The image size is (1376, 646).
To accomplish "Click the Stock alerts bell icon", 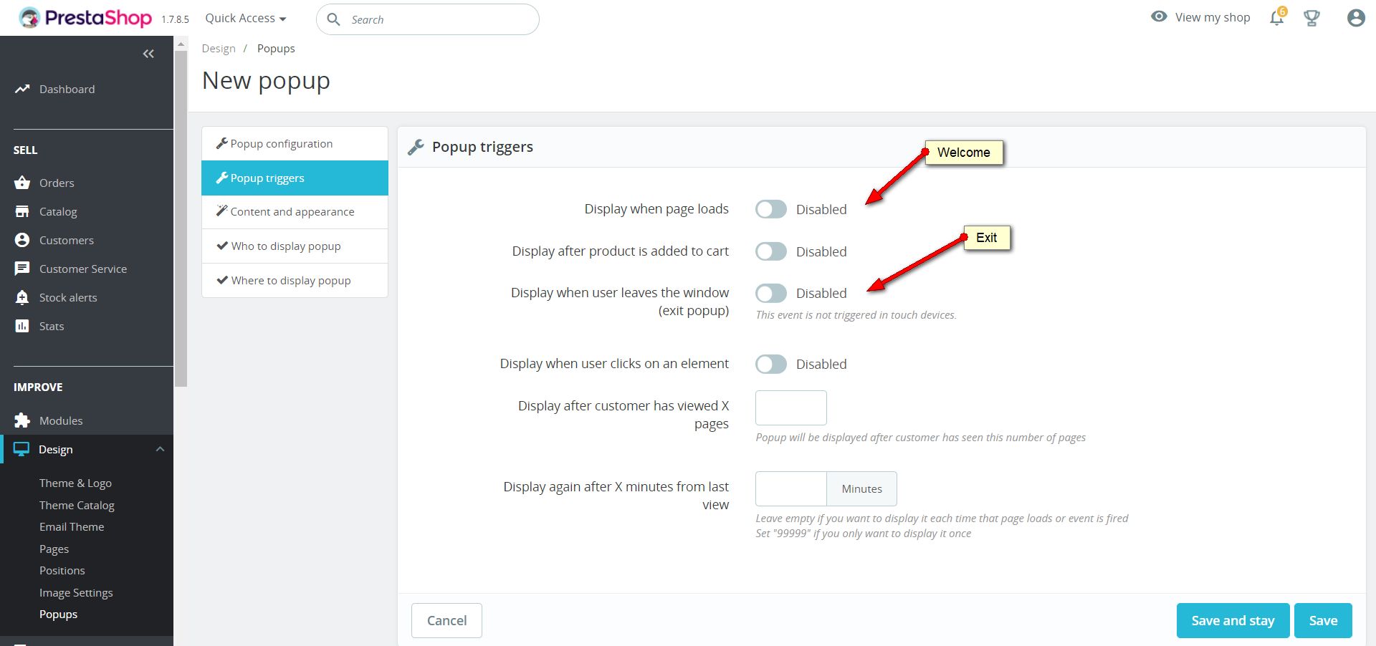I will pyautogui.click(x=22, y=297).
